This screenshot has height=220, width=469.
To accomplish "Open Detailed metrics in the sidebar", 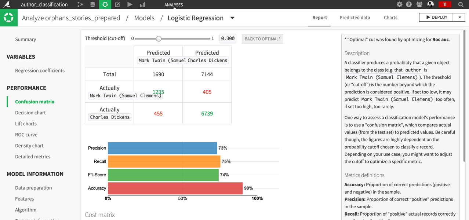I will [33, 157].
